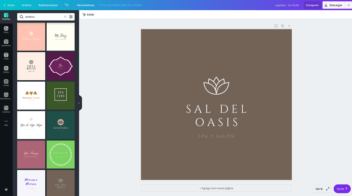The height and width of the screenshot is (196, 352).
Task: Open the Texto sidebar panel
Action: coord(6,56)
